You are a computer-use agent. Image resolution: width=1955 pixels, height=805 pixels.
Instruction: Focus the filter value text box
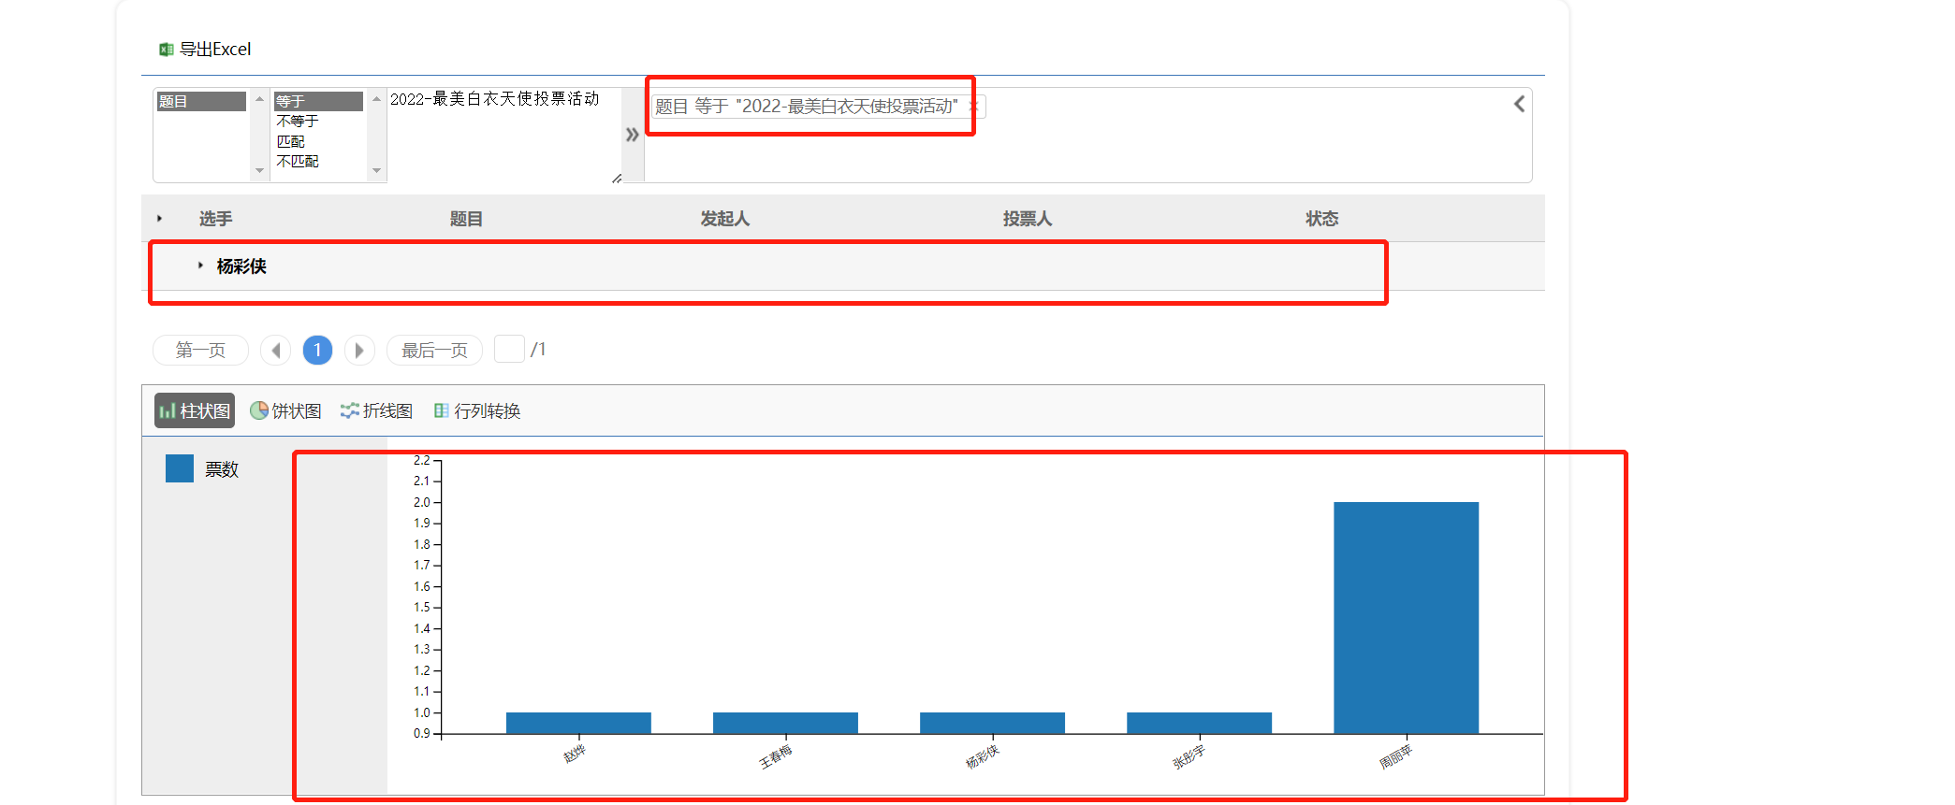[504, 135]
